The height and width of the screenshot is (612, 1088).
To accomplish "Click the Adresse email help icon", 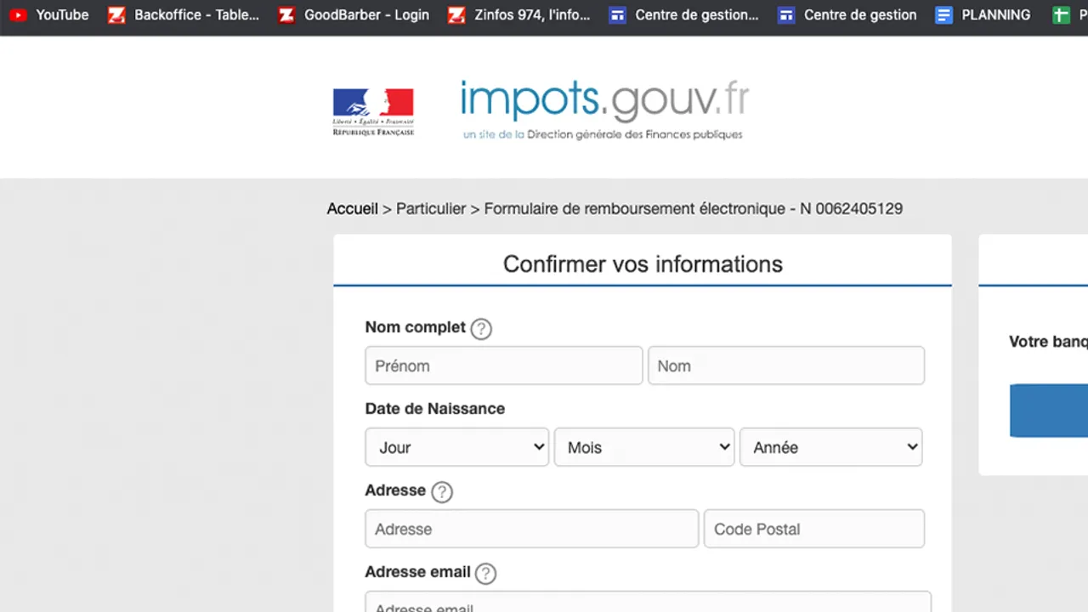I will click(x=485, y=574).
